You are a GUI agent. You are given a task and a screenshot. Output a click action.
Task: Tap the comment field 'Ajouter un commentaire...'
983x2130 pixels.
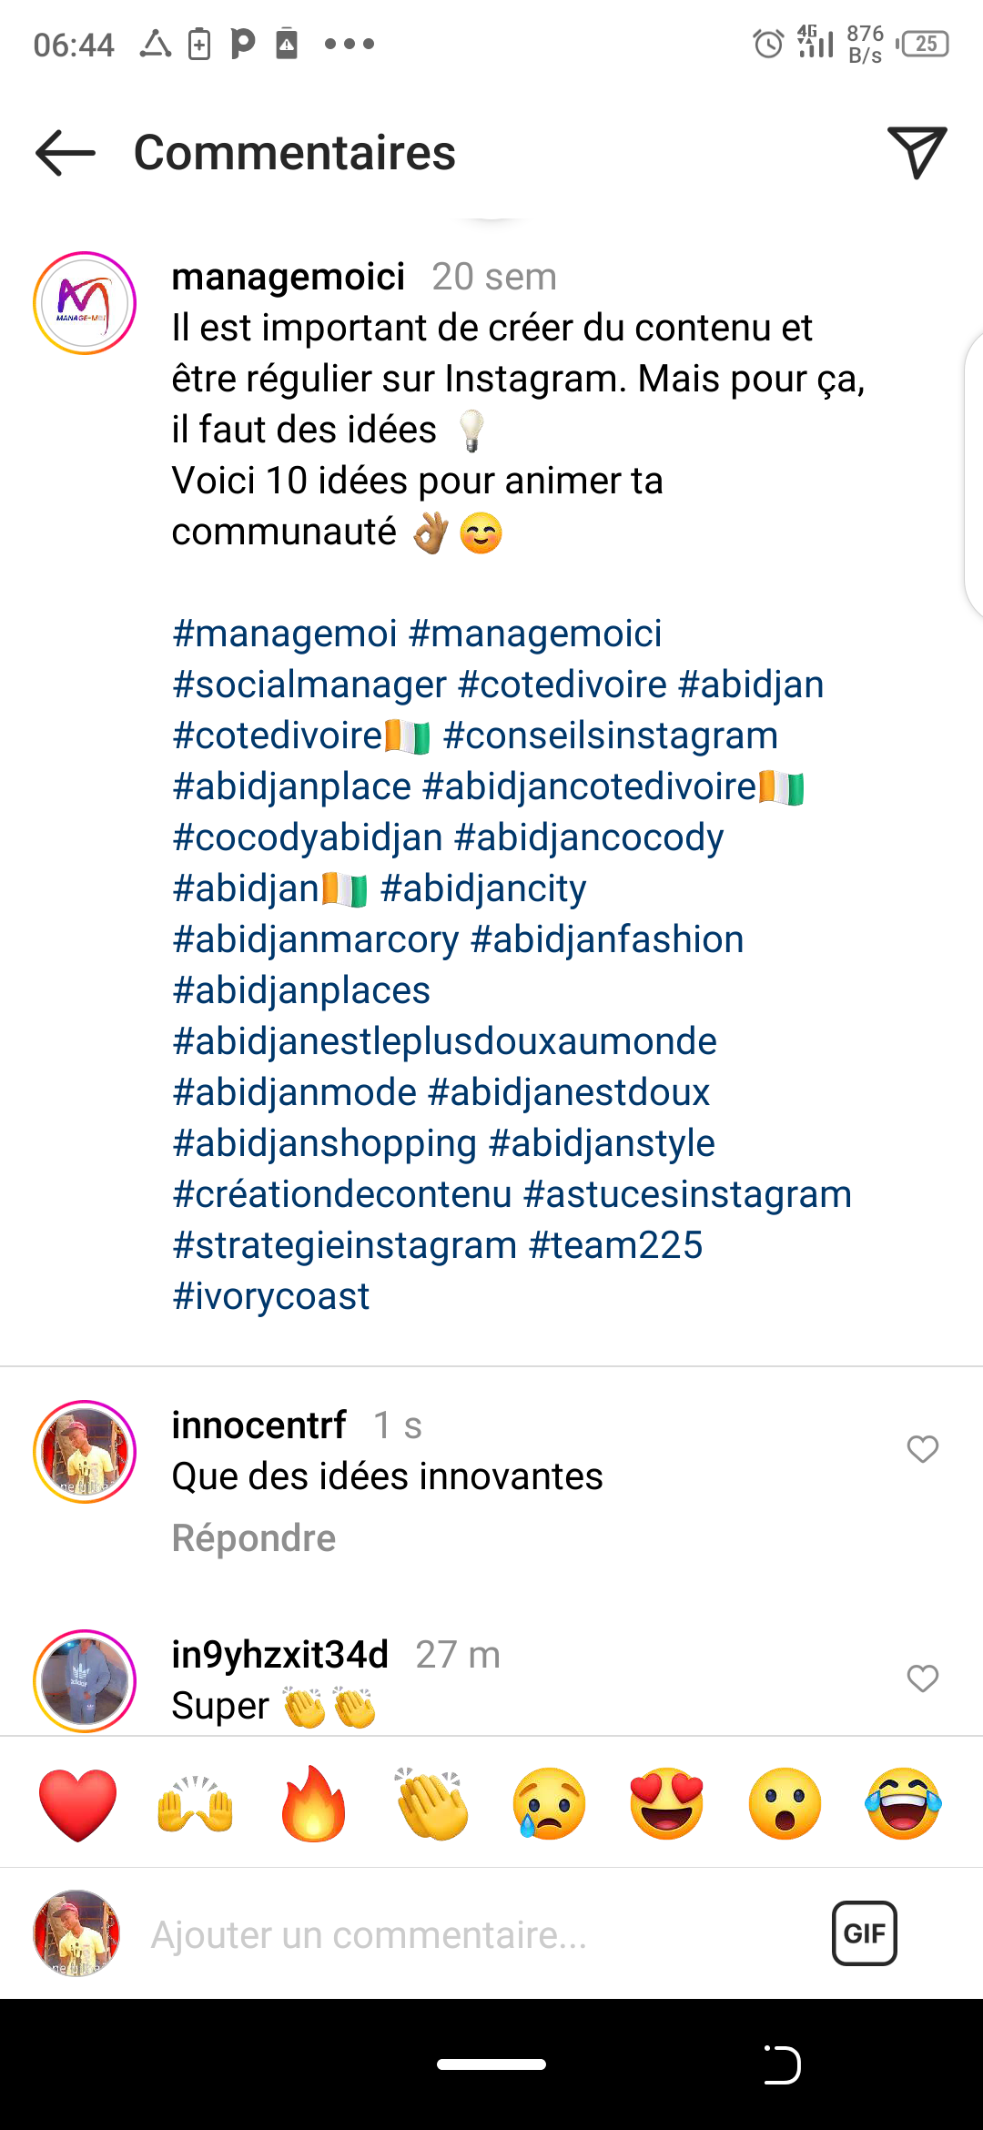click(x=455, y=1934)
